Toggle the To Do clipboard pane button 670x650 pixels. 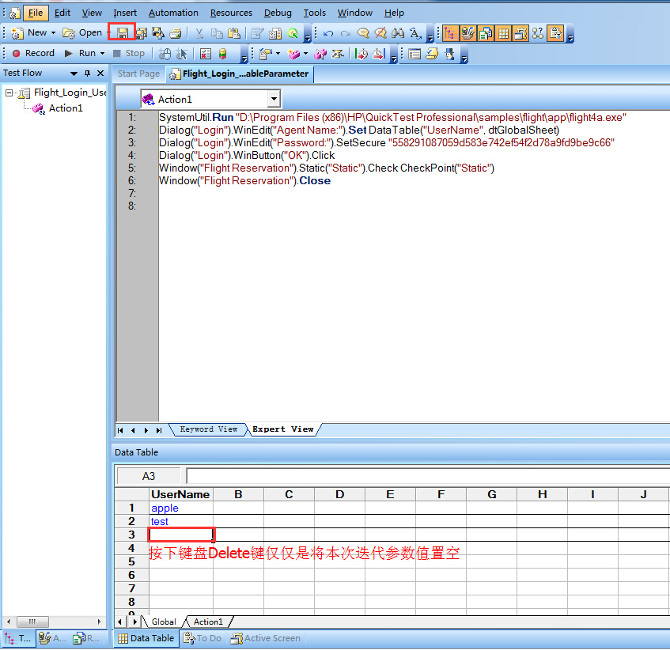coord(555,33)
